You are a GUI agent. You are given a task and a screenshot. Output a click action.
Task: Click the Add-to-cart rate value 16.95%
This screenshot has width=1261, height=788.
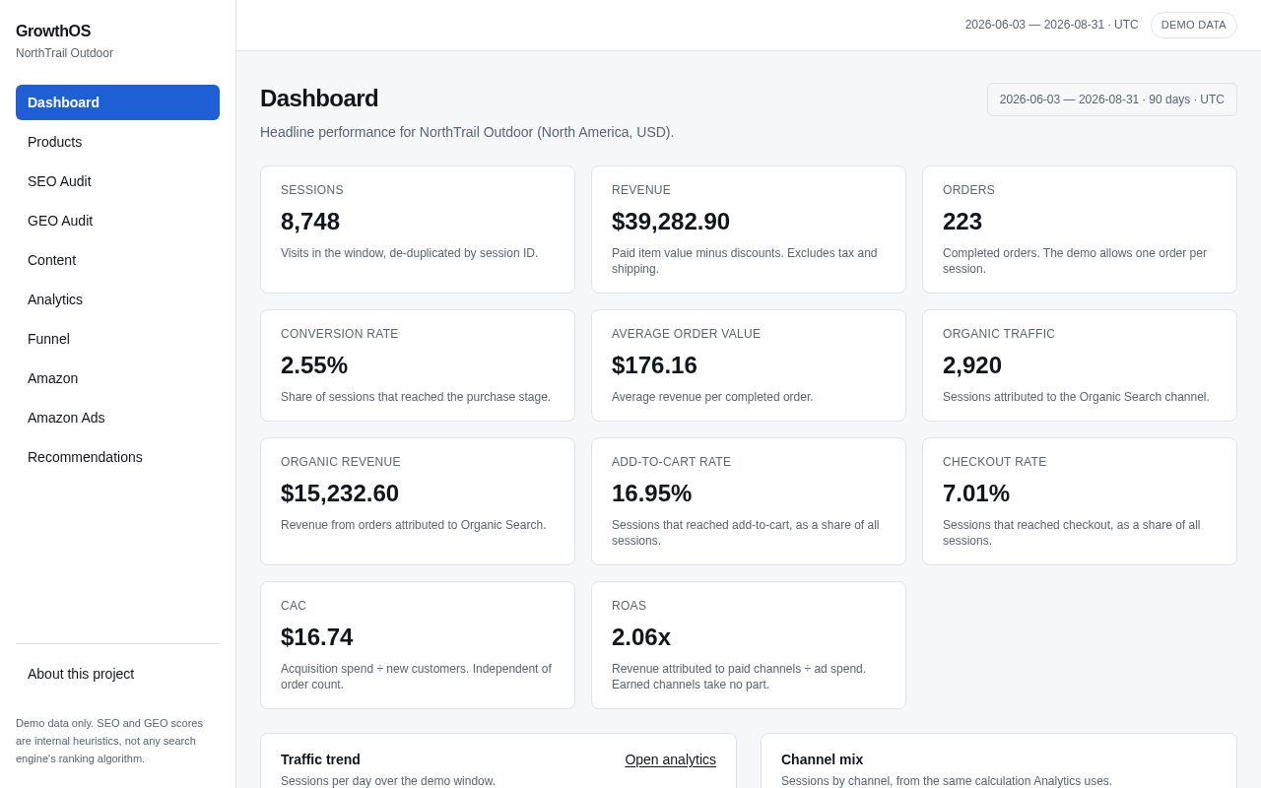coord(651,493)
